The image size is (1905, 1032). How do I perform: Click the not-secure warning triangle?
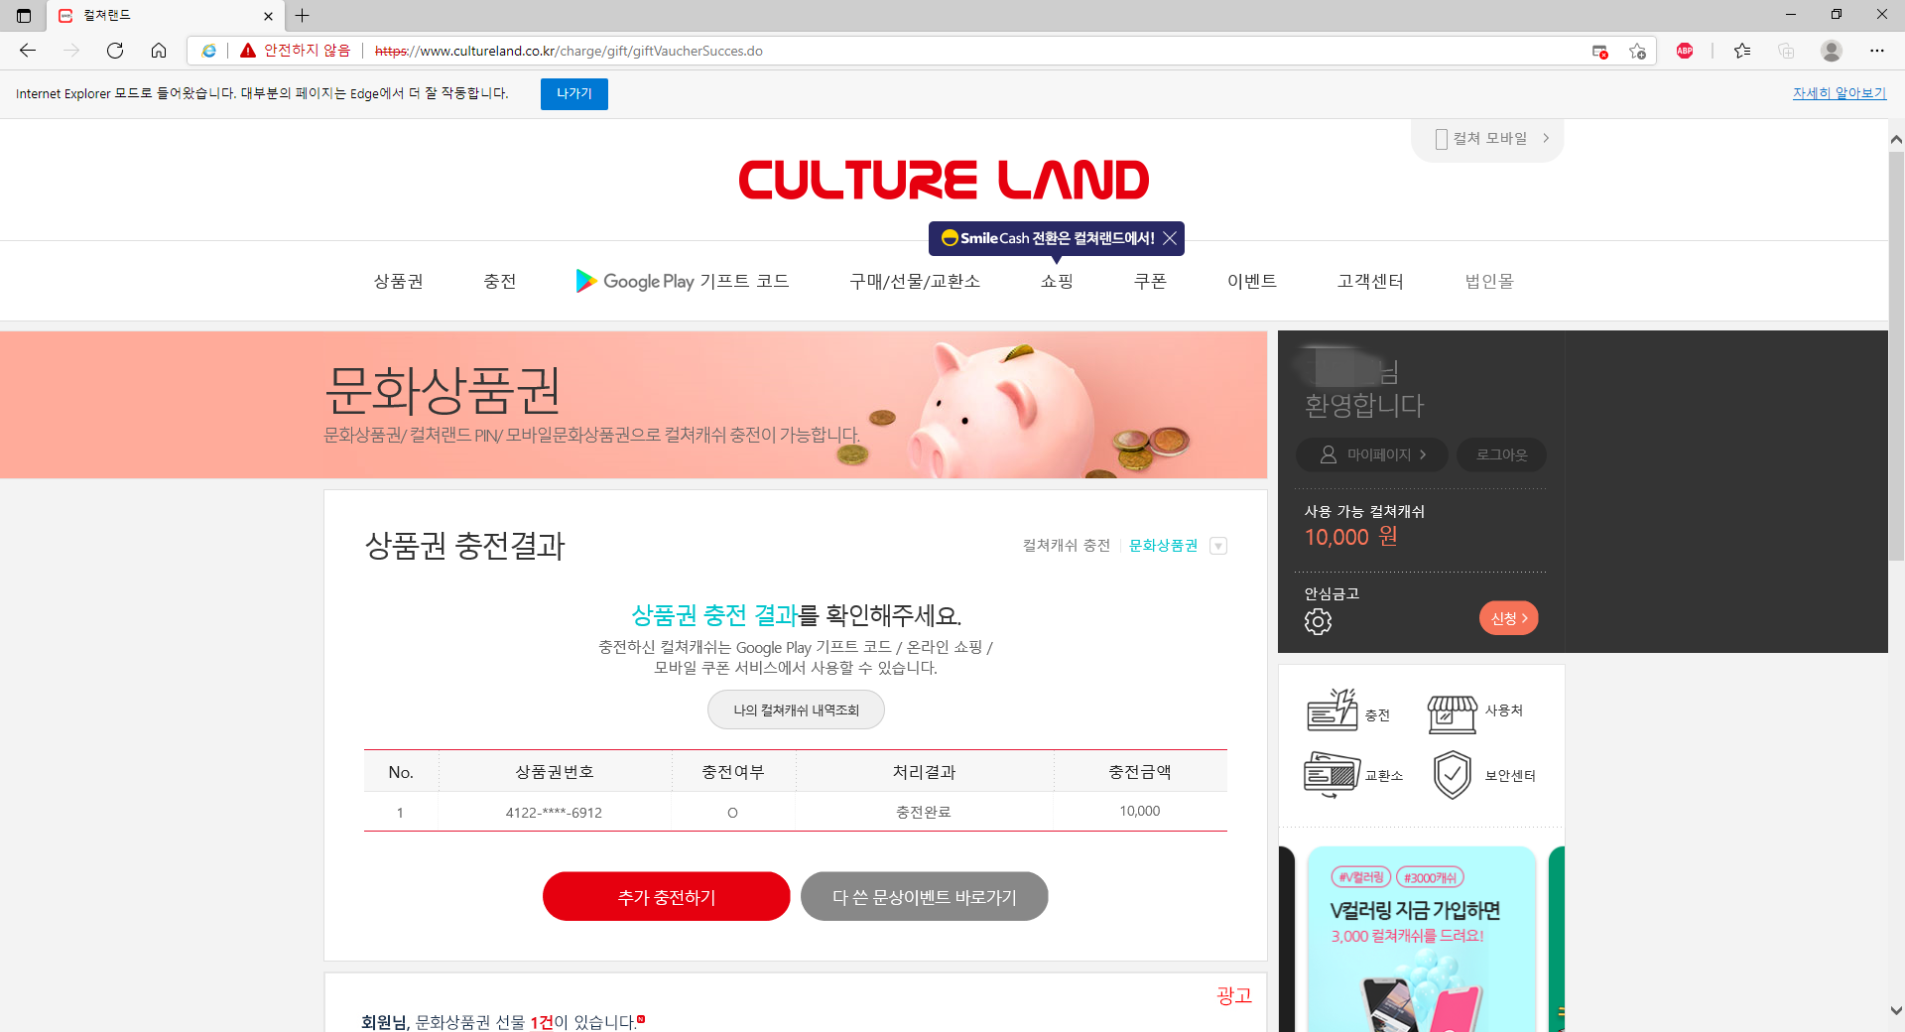point(248,51)
